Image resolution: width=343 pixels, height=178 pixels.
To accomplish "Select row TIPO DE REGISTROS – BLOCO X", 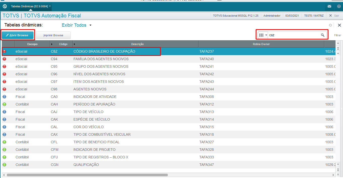I will (169, 157).
